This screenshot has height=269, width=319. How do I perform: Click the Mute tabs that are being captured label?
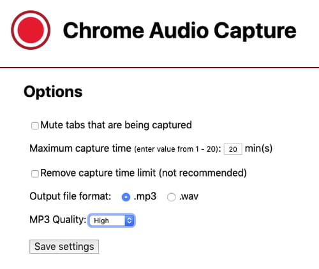click(116, 125)
